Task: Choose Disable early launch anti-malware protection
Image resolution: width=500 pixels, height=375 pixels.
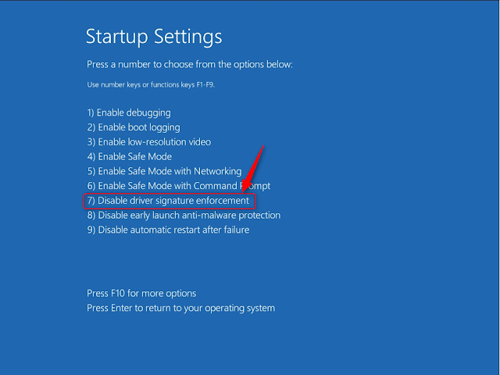Action: (184, 216)
